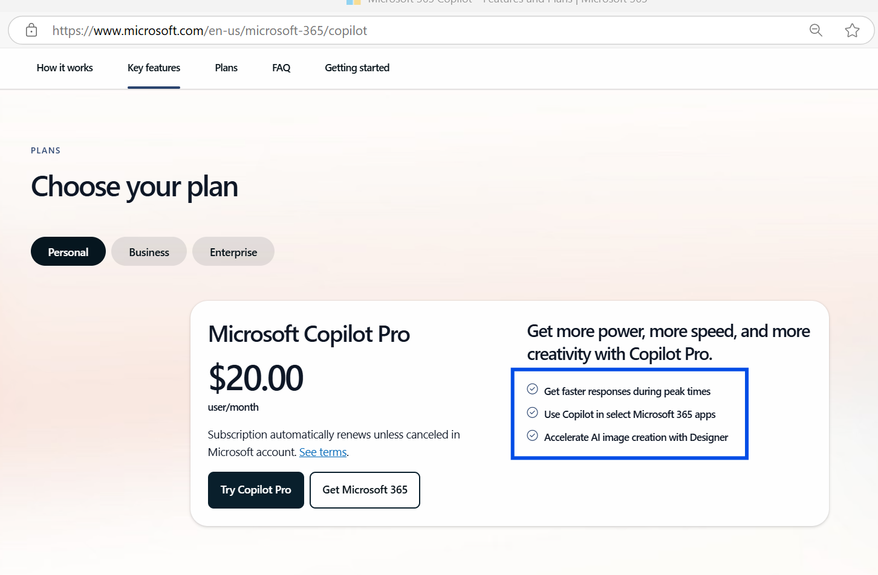The height and width of the screenshot is (575, 878).
Task: Open the FAQ section
Action: [281, 68]
